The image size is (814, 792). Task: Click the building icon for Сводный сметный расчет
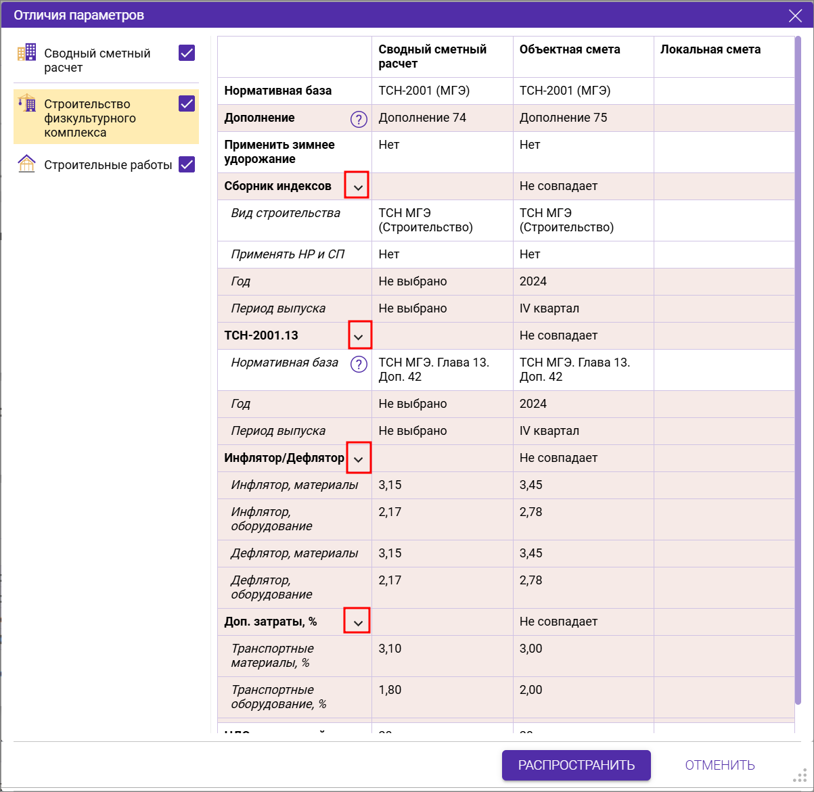coord(27,53)
